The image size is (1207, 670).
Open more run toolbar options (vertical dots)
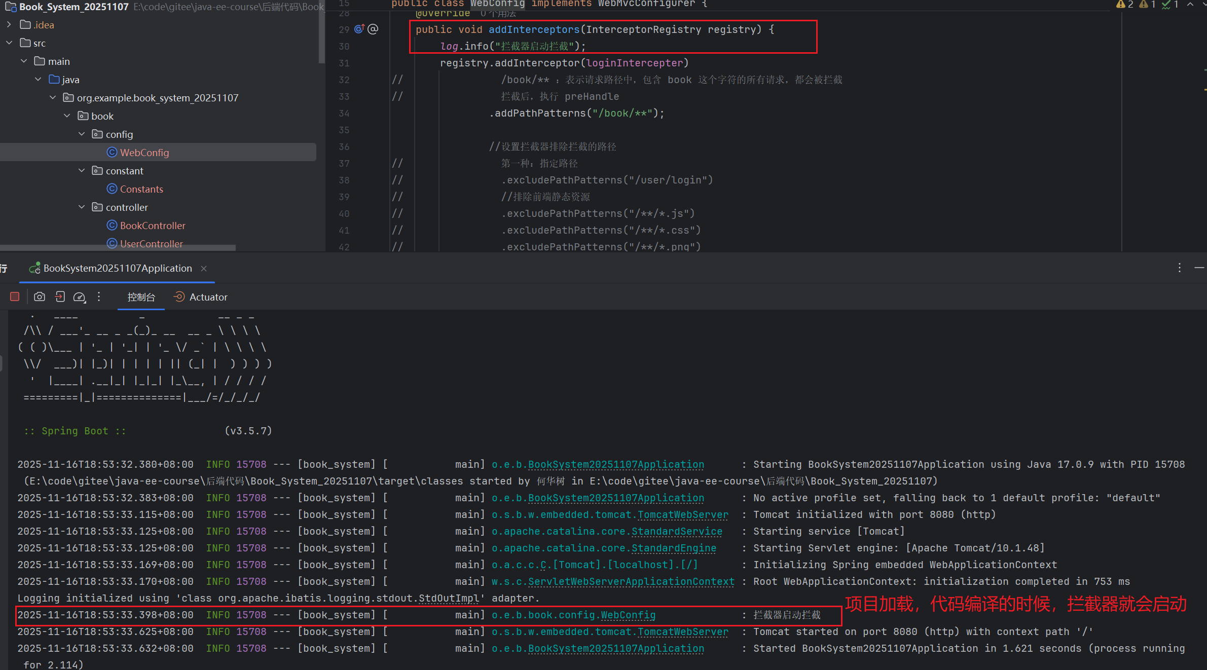[99, 297]
